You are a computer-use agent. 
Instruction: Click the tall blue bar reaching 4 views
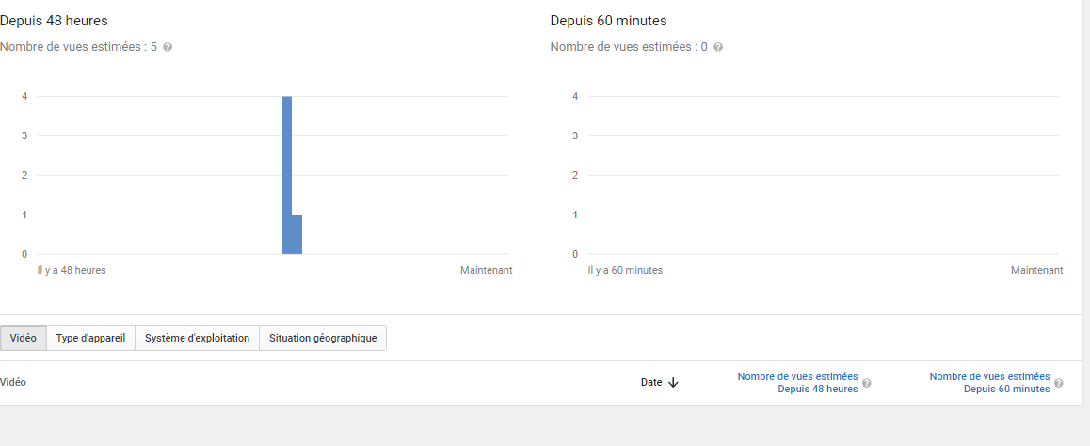(x=287, y=175)
